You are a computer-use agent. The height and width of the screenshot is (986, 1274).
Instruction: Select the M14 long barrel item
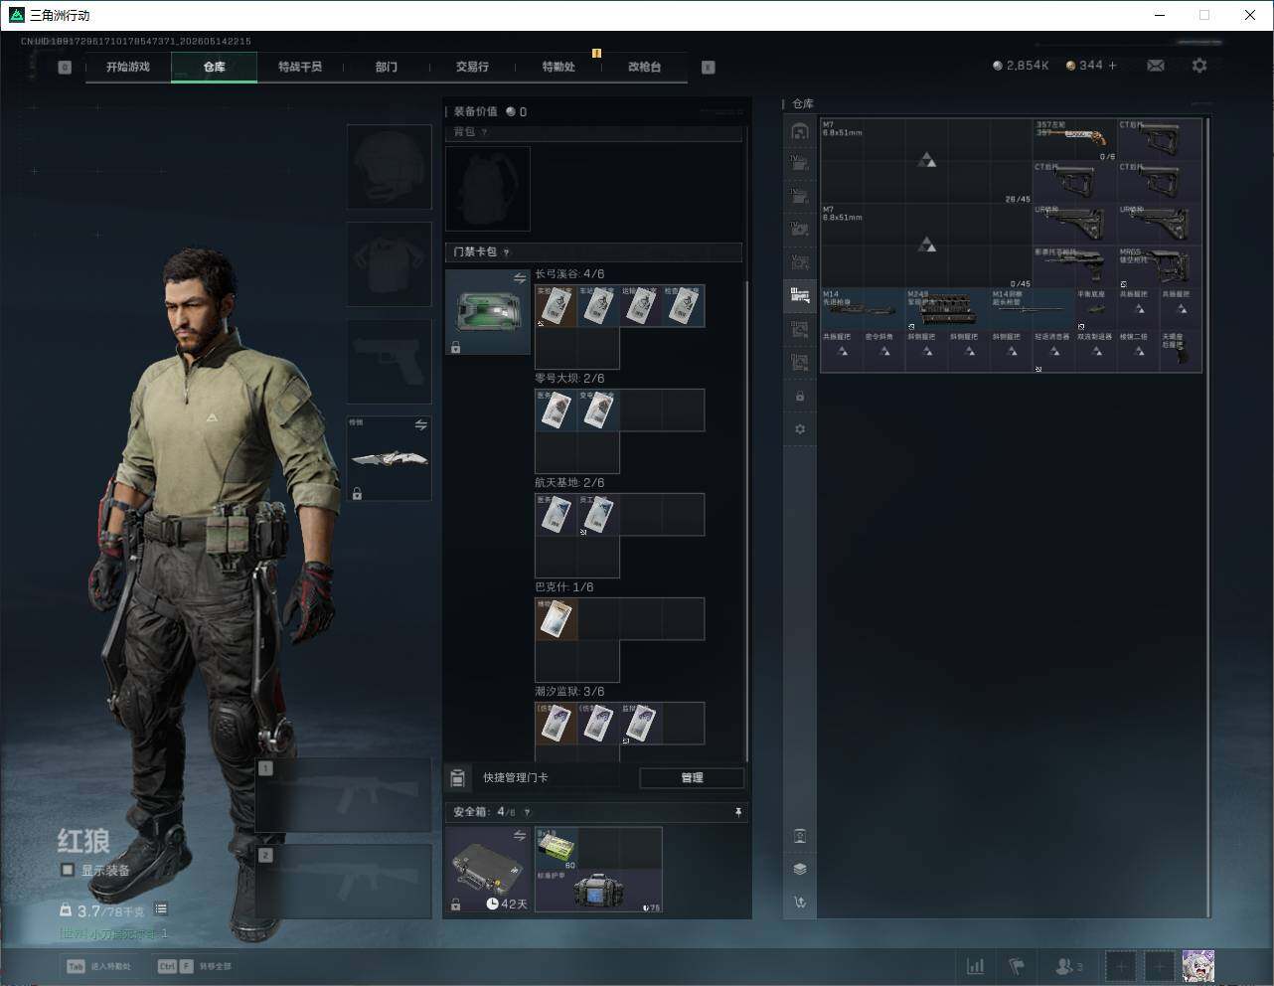pyautogui.click(x=1032, y=309)
